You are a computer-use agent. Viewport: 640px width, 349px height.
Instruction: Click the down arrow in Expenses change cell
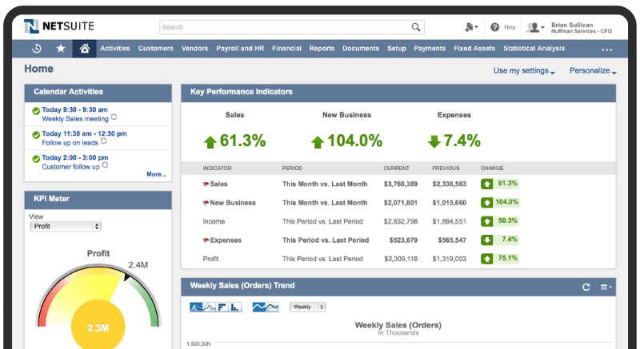click(486, 240)
